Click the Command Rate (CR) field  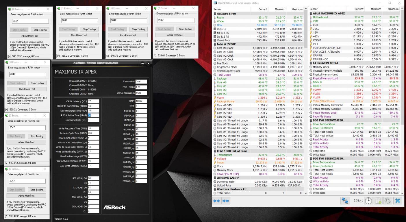point(93,120)
